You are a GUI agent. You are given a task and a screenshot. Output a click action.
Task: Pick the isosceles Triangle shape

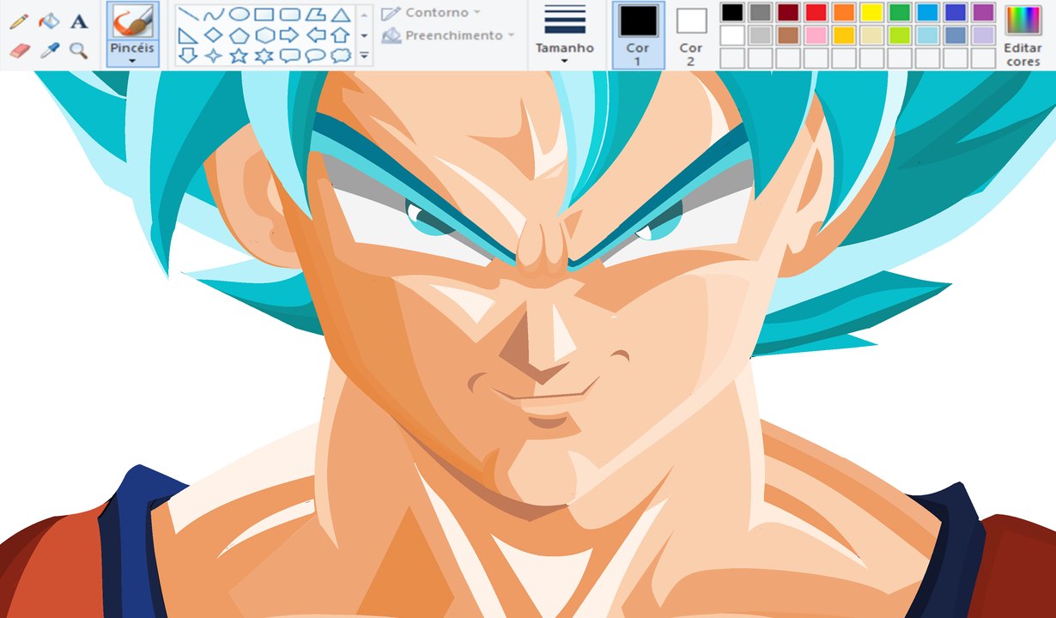point(341,15)
